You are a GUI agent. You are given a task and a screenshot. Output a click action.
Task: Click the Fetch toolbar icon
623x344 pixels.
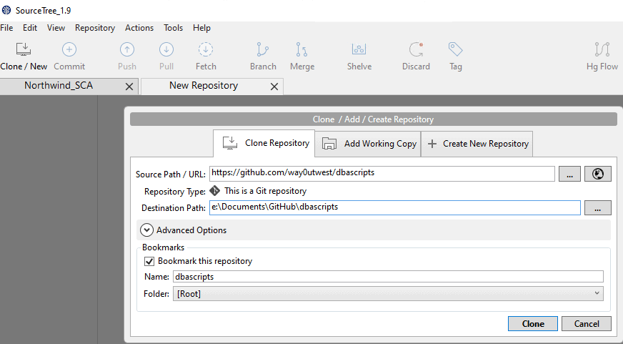pos(206,50)
